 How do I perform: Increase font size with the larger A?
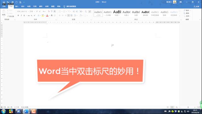click(37, 11)
